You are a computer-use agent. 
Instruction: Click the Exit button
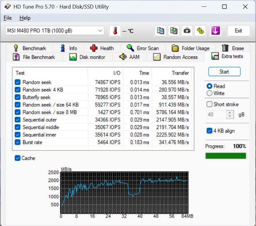click(238, 31)
